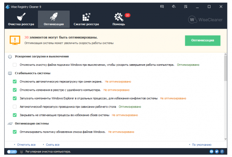Screen dimensions: 232x157
Task: Click the Стабильность системы section header
Action: [x=32, y=73]
